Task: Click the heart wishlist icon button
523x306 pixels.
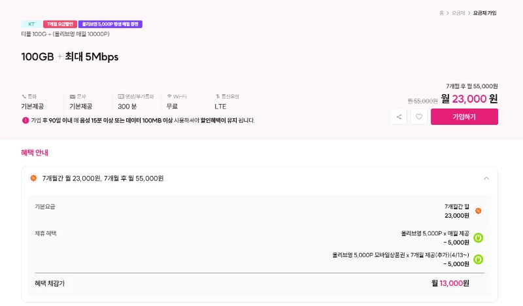Action: (419, 117)
